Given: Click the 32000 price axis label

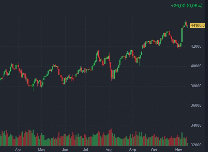Looking at the screenshot, I should [196, 145].
